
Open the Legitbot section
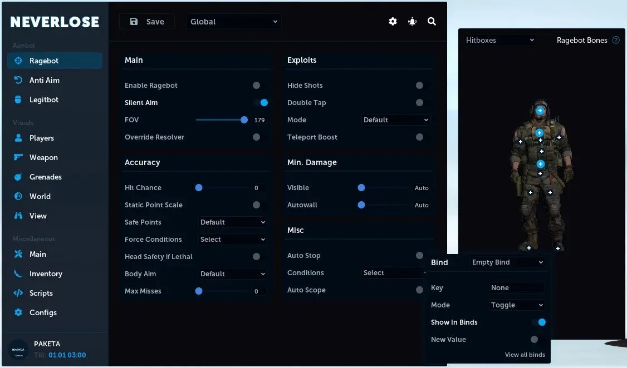[x=55, y=100]
